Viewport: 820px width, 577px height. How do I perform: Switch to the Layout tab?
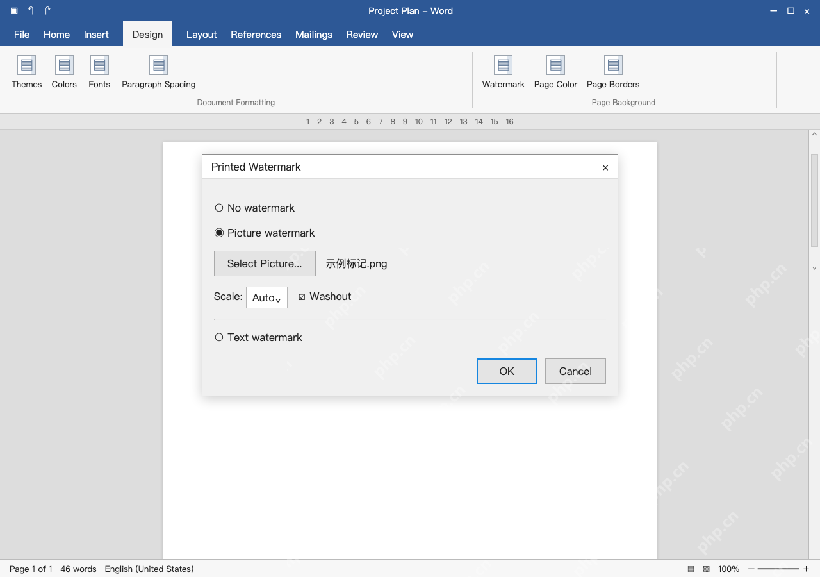pos(202,35)
